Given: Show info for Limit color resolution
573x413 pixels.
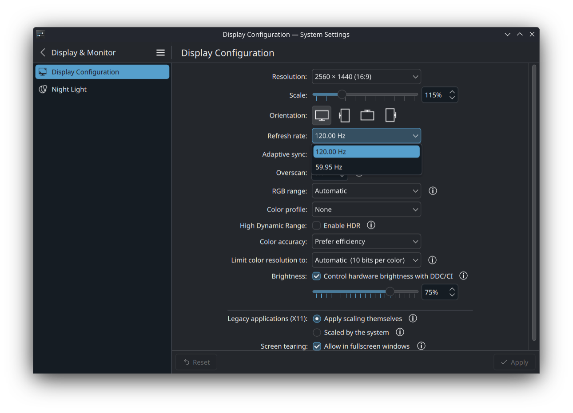Looking at the screenshot, I should [x=432, y=260].
